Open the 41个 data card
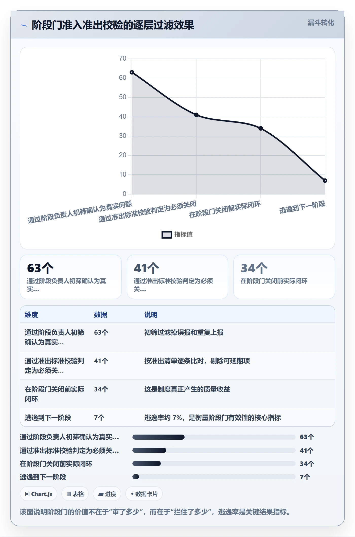The image size is (355, 537). tap(177, 277)
